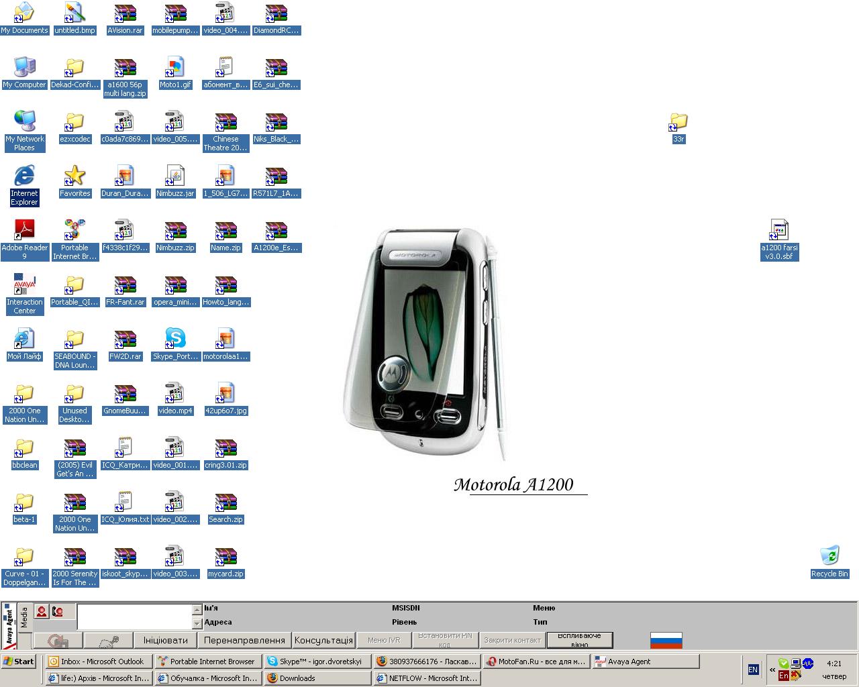Click the down arrow of Avaya text field scrollbar

(x=197, y=625)
